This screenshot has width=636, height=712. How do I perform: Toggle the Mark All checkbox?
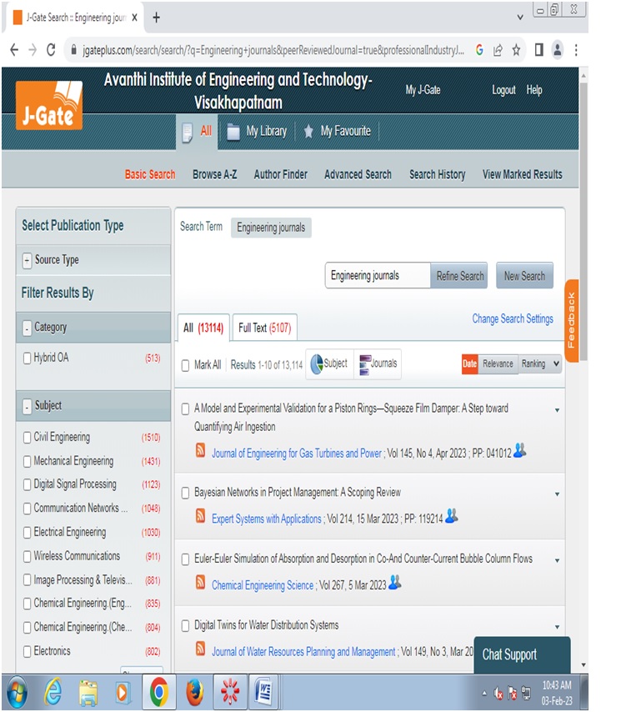point(185,365)
